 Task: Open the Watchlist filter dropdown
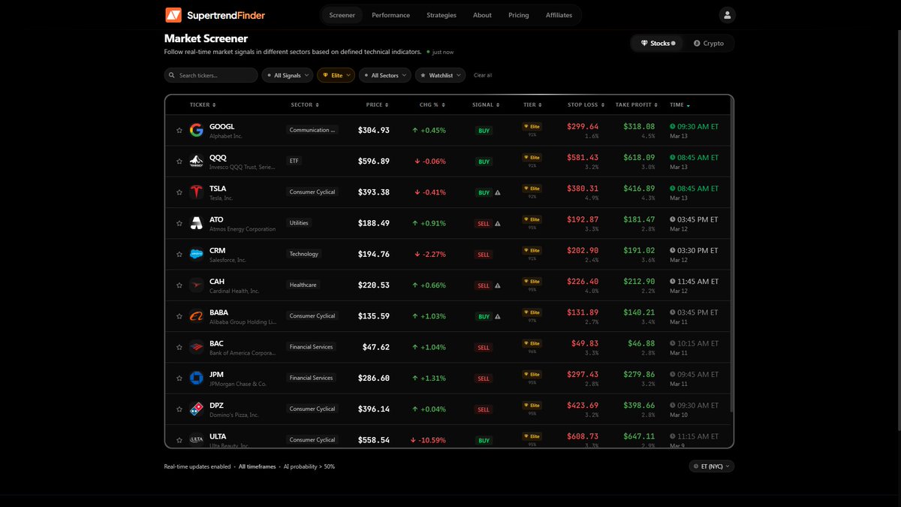tap(440, 75)
